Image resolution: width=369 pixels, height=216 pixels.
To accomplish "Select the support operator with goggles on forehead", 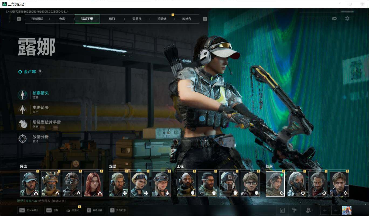I will pos(140,184).
